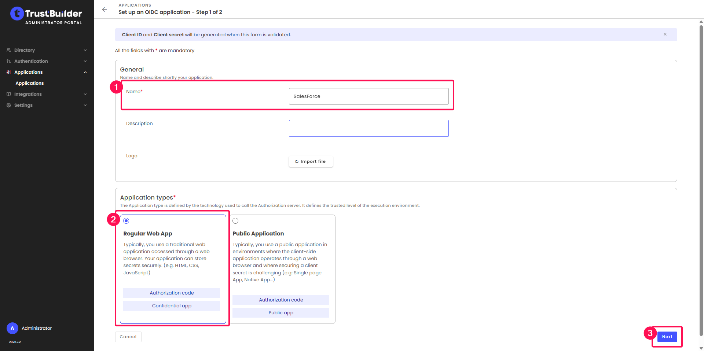Dismiss the Client ID info banner
The height and width of the screenshot is (351, 704).
pyautogui.click(x=665, y=34)
